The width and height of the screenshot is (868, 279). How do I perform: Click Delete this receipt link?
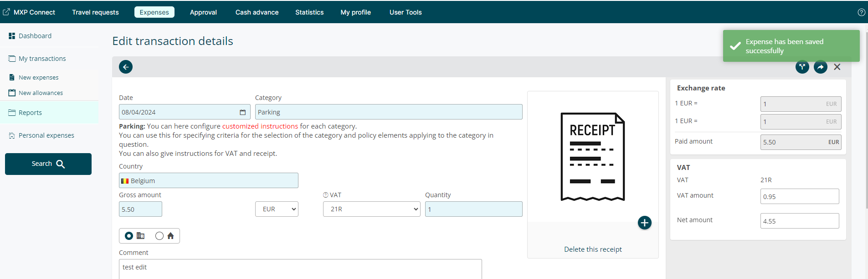click(593, 249)
